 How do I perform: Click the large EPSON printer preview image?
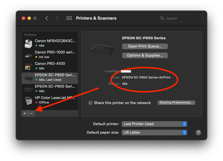coord(102,50)
